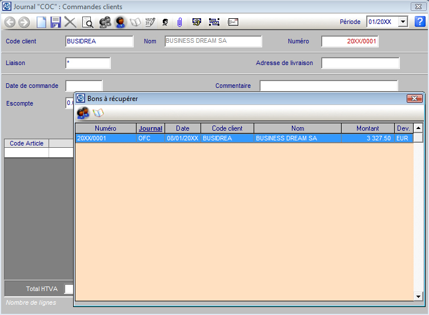This screenshot has height=315, width=429.
Task: Click the Commentaire text field
Action: (x=328, y=86)
